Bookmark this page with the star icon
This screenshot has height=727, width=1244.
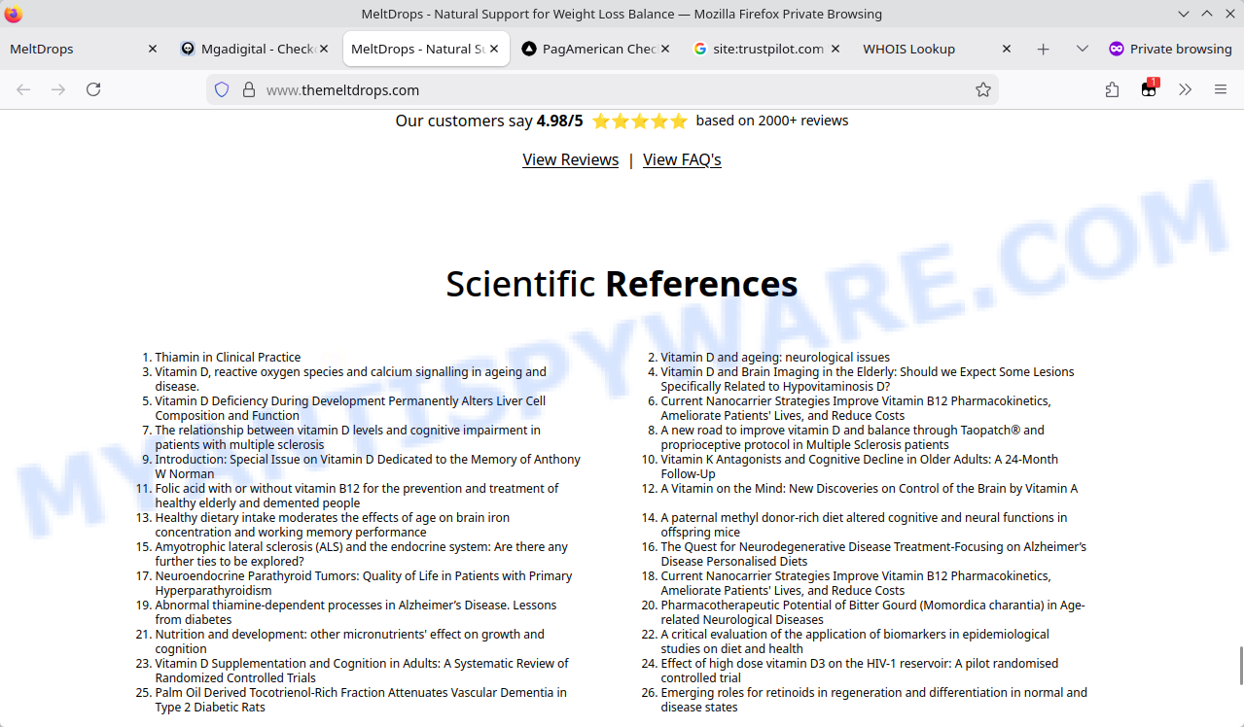tap(983, 89)
